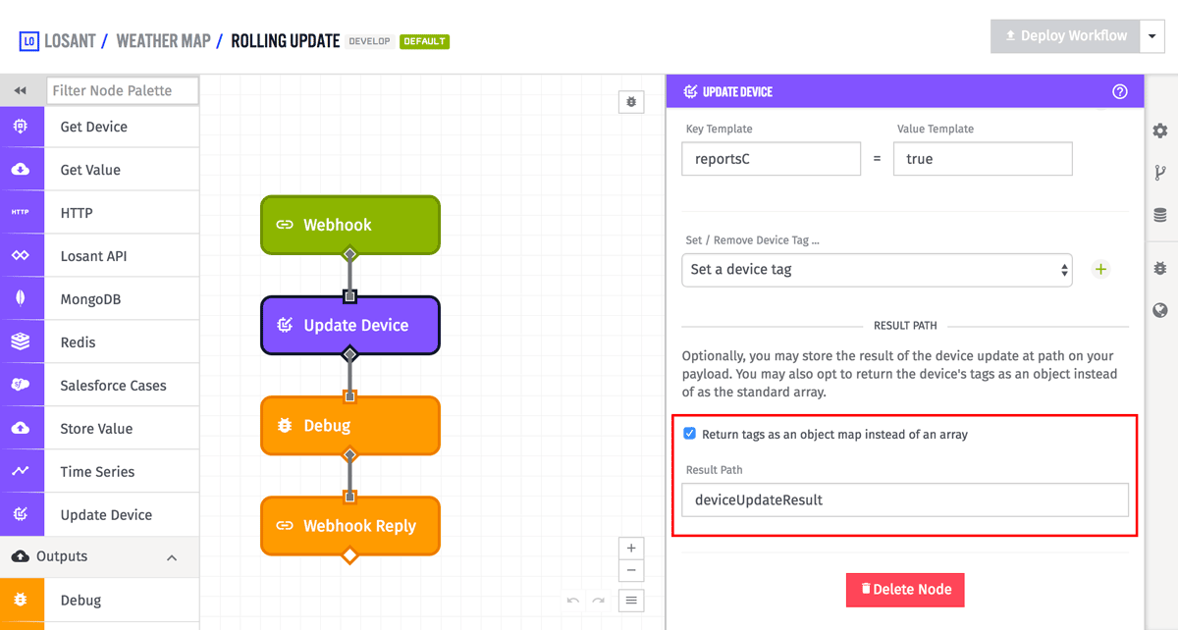
Task: Open the settings gear in right sidebar
Action: coord(1160,131)
